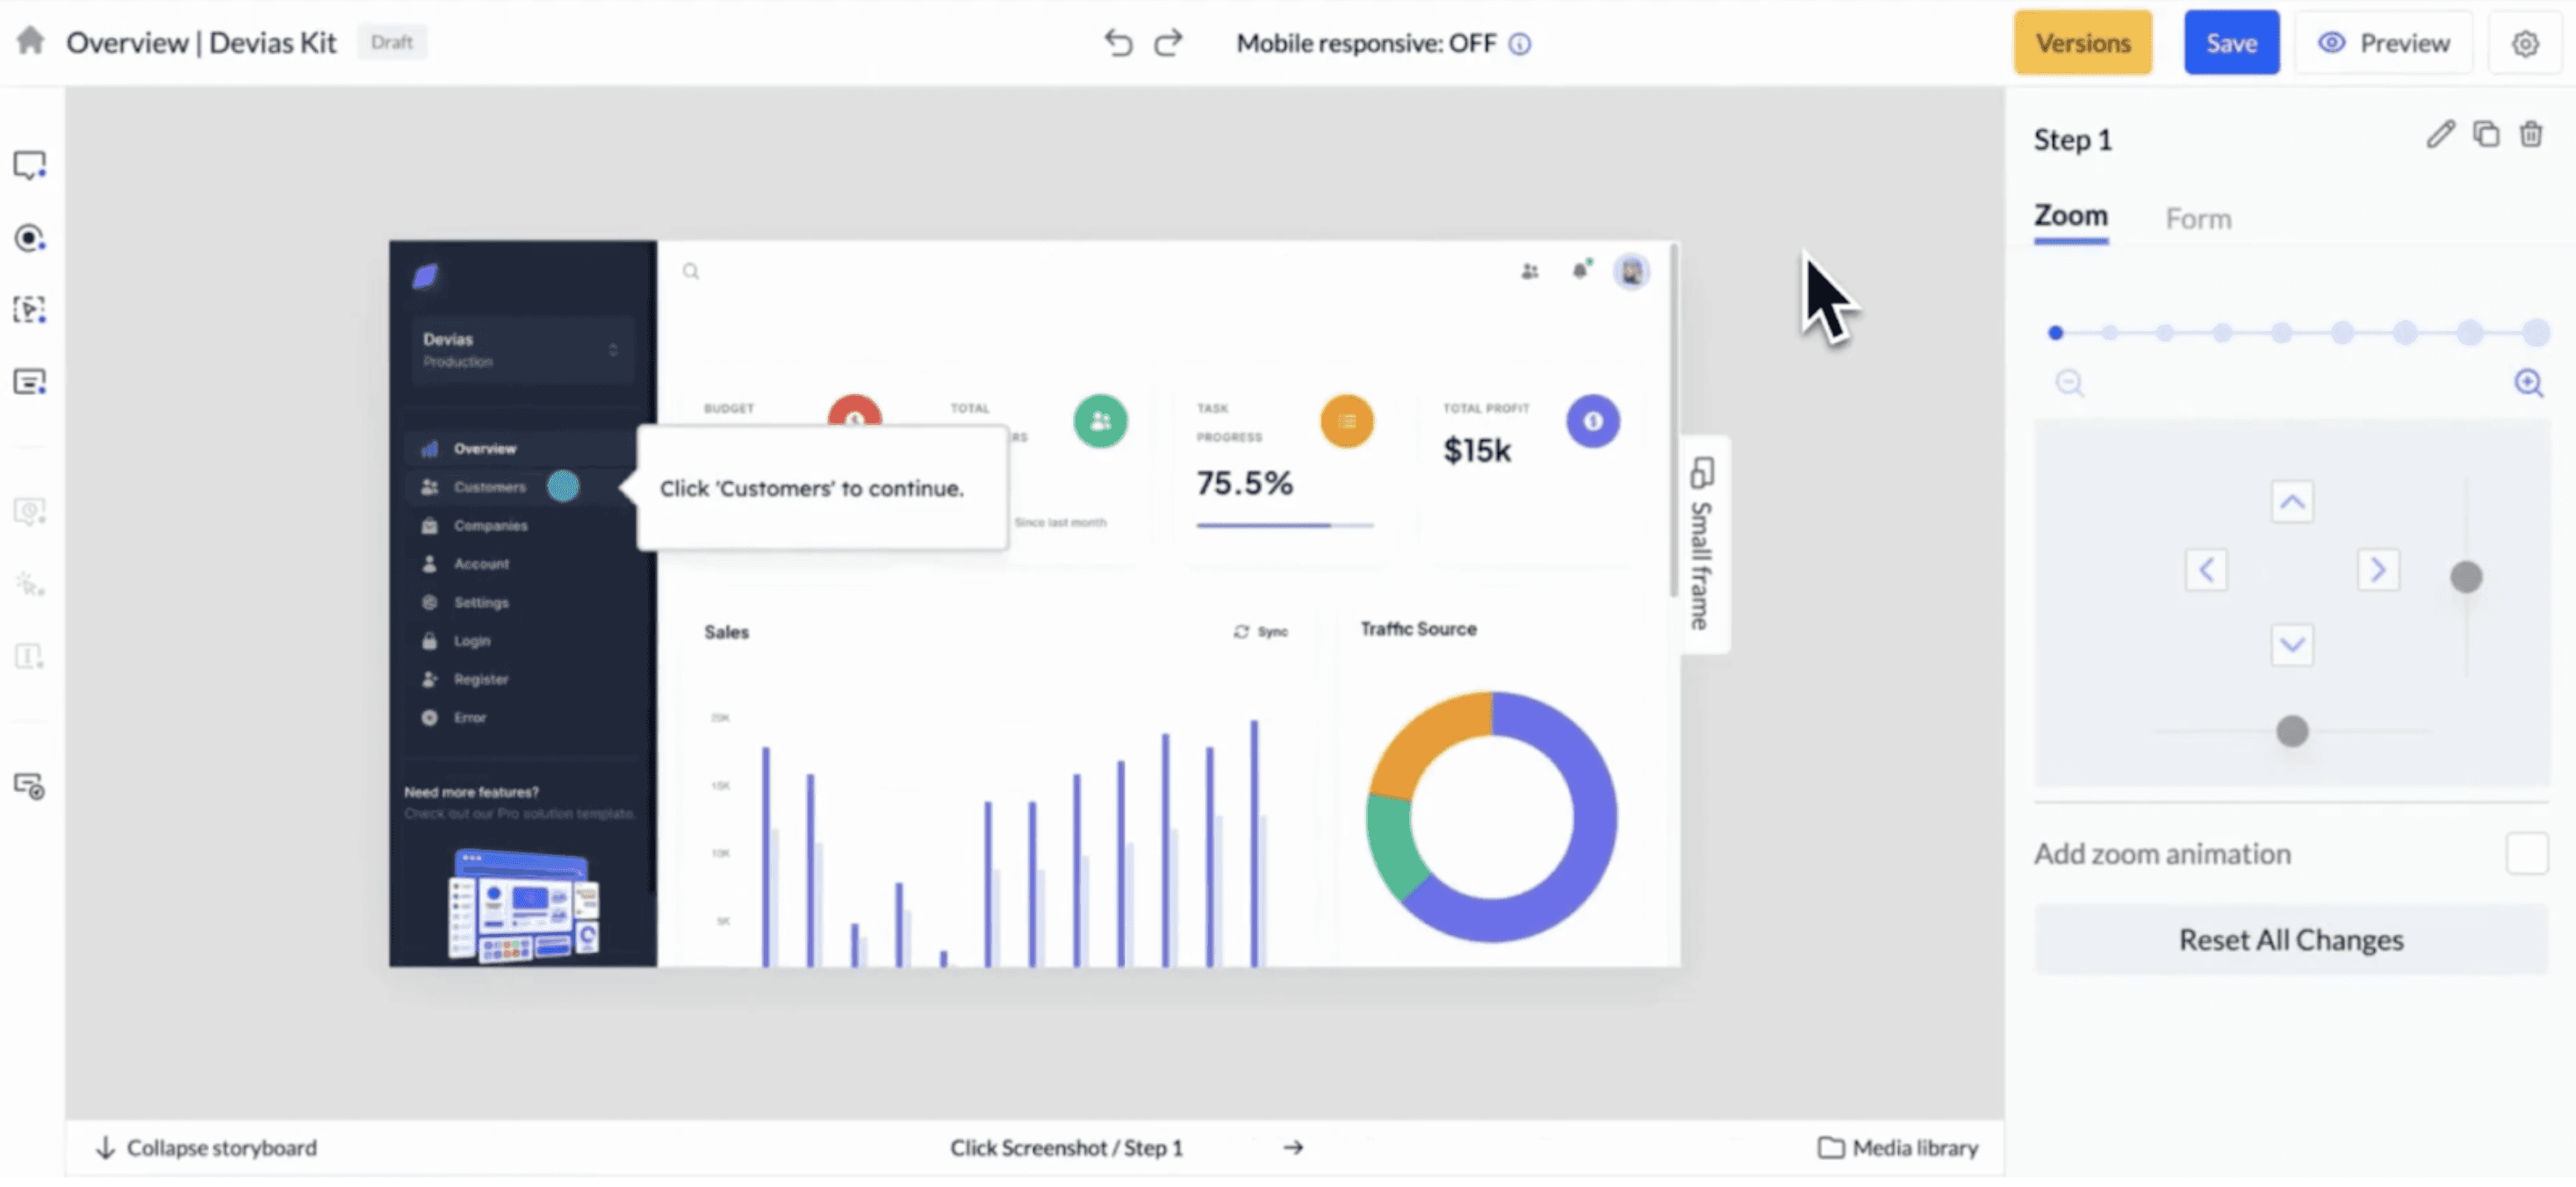The image size is (2576, 1187).
Task: Click the home icon in top bar
Action: (31, 41)
